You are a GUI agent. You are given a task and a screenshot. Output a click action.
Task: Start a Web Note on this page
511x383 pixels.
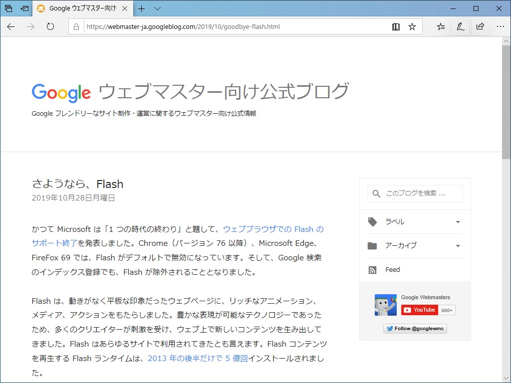460,26
